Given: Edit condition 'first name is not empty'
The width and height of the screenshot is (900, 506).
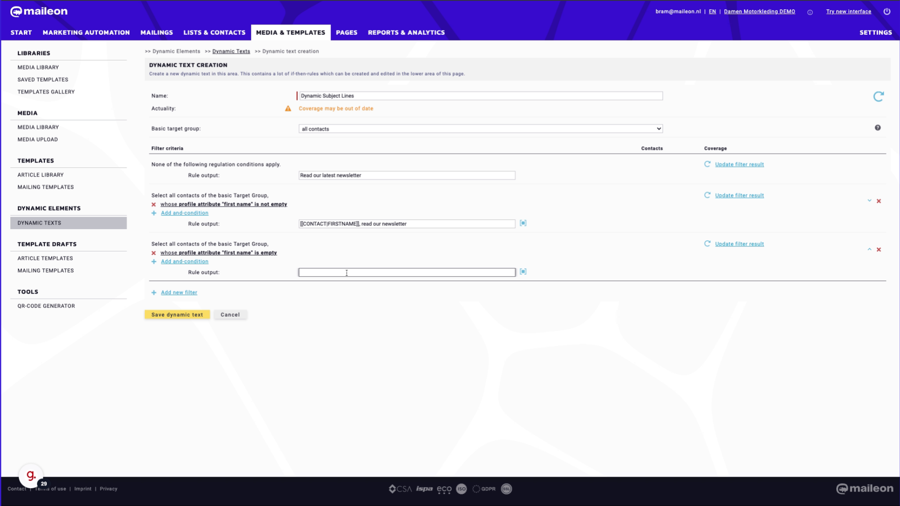Looking at the screenshot, I should 224,204.
